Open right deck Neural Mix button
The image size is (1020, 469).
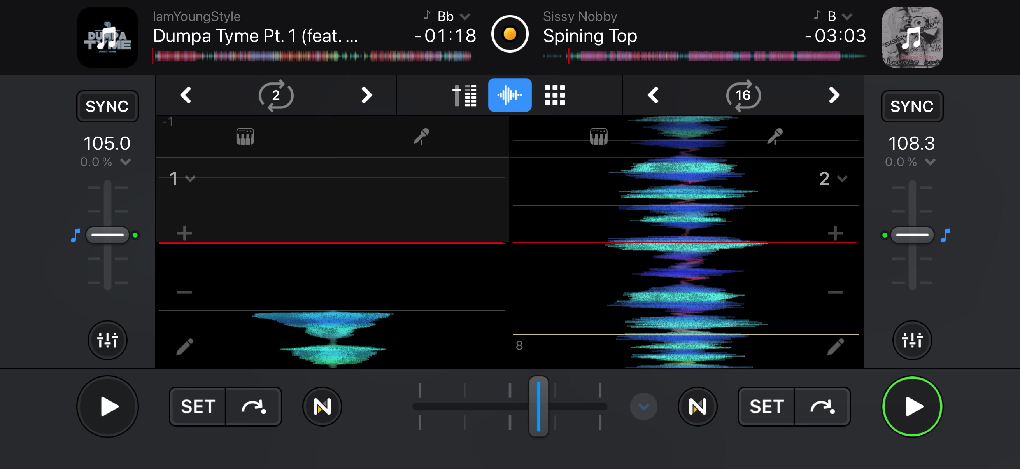(698, 406)
